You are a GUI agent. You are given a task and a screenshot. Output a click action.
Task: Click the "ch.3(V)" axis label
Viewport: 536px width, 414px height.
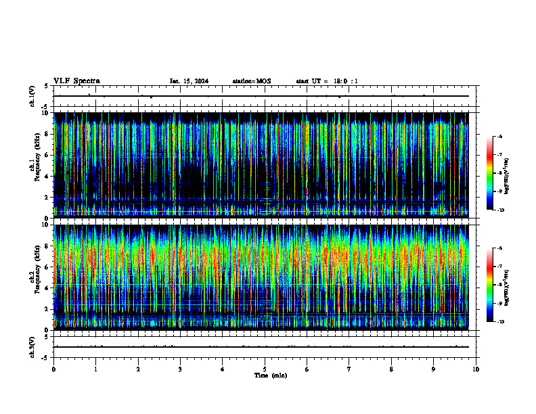32,347
